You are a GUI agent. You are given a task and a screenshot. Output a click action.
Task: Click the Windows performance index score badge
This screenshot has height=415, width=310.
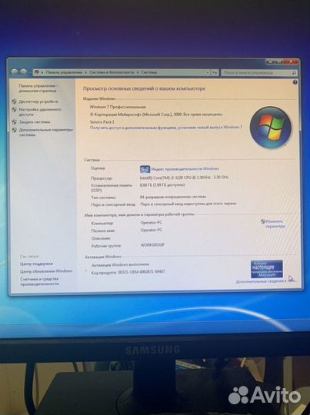pos(145,169)
